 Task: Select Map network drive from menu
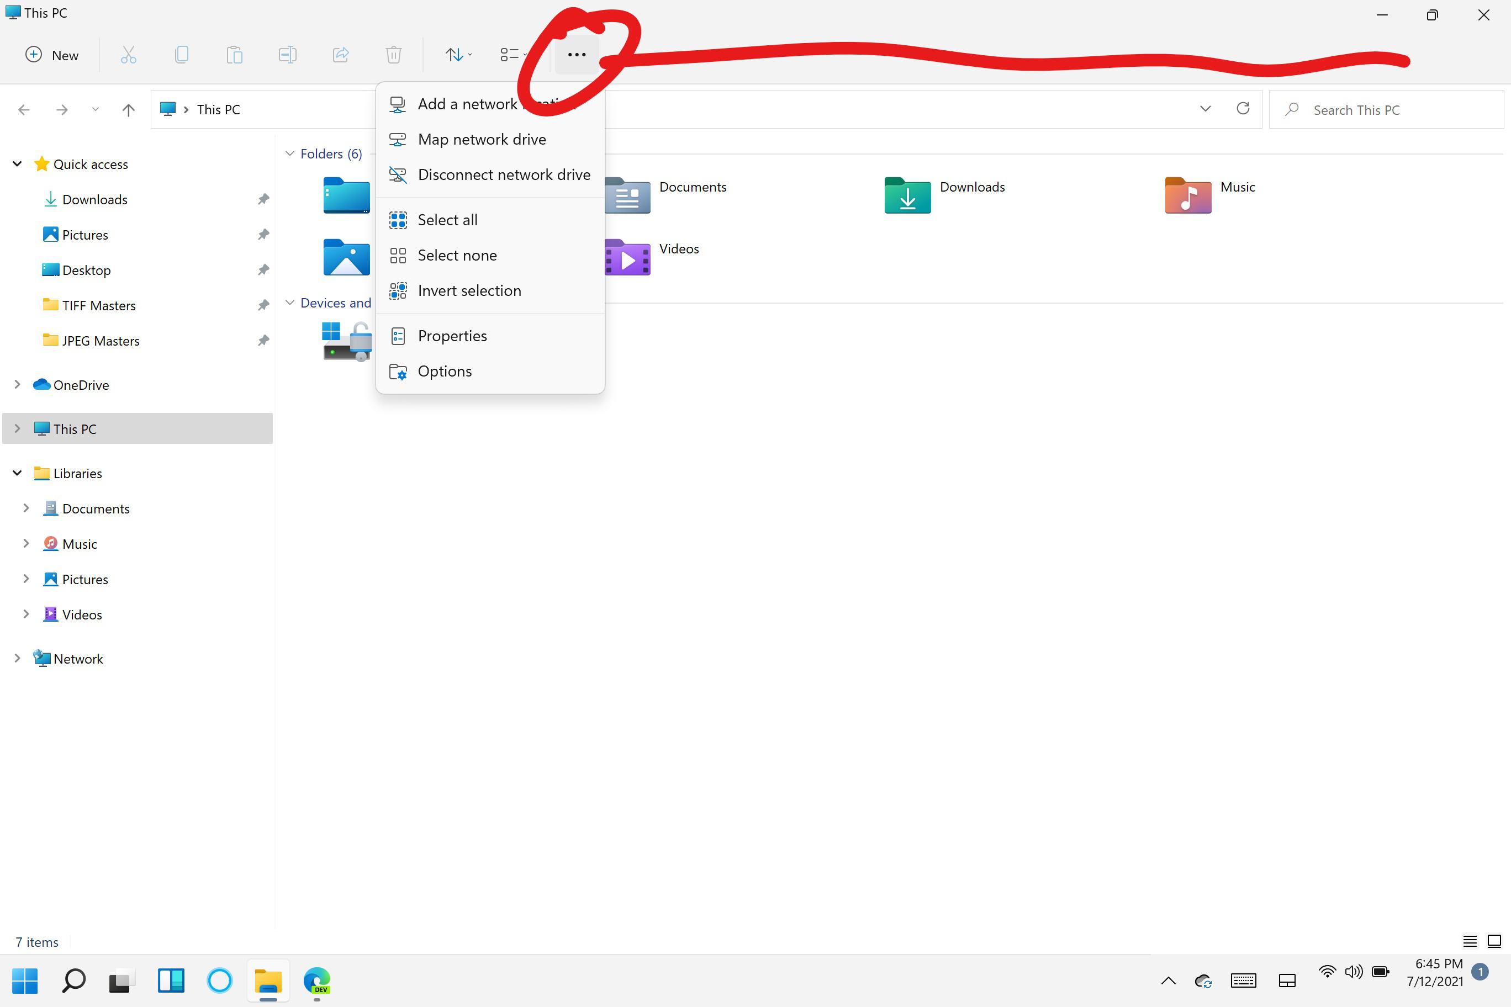[x=482, y=139]
